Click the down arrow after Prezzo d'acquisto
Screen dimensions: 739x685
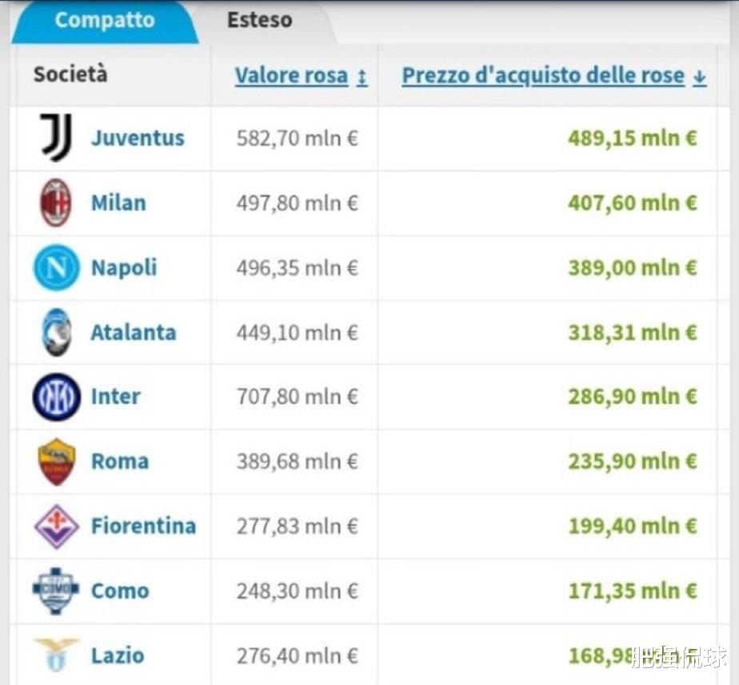[700, 78]
